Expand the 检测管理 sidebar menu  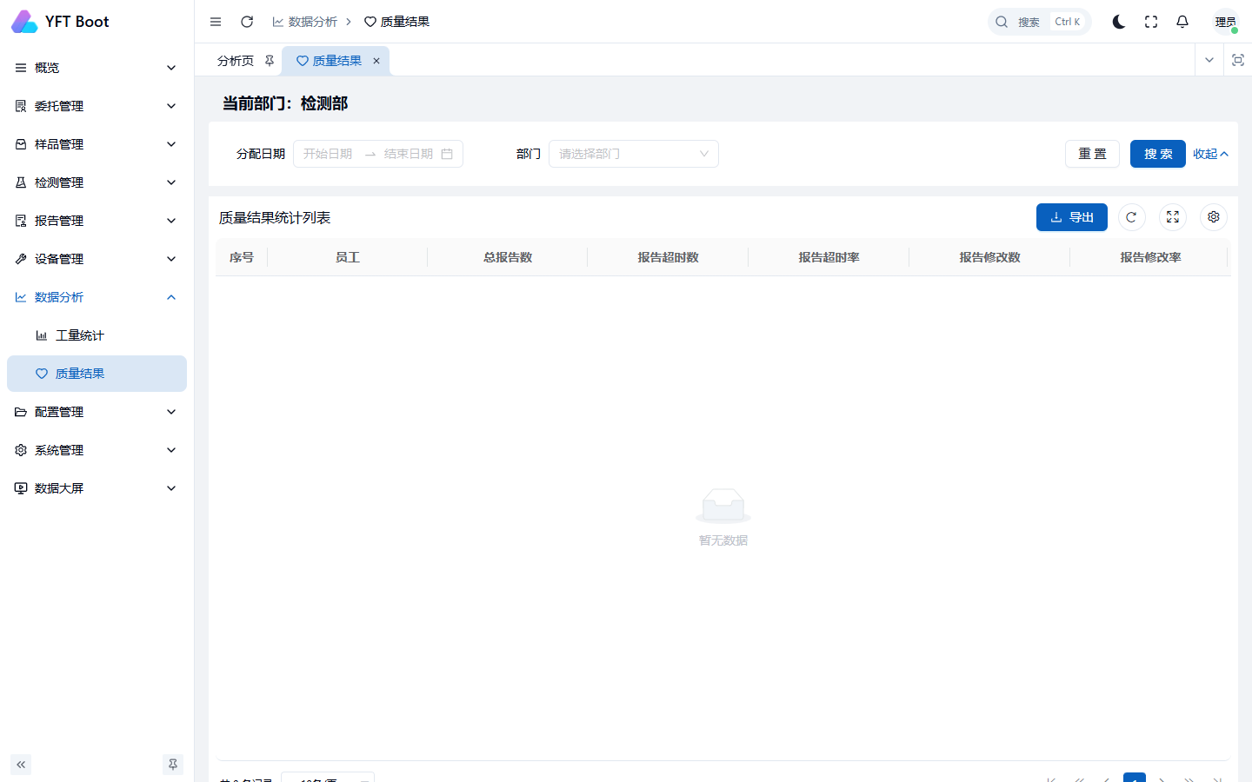[97, 182]
